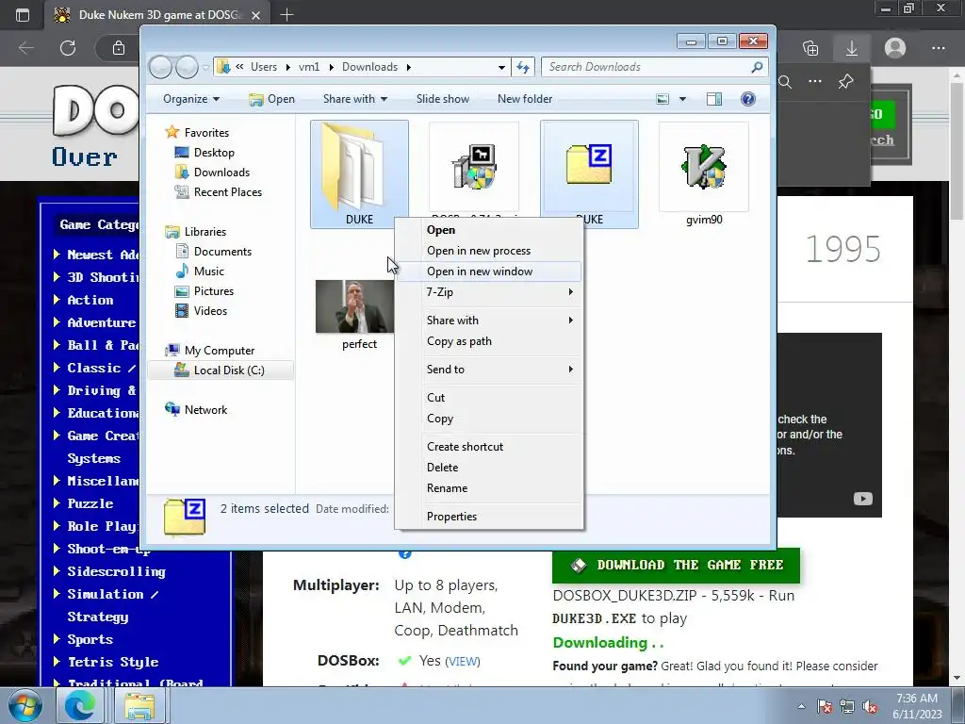Open Explorer help with the question mark
Viewport: 965px width, 724px height.
(x=747, y=99)
